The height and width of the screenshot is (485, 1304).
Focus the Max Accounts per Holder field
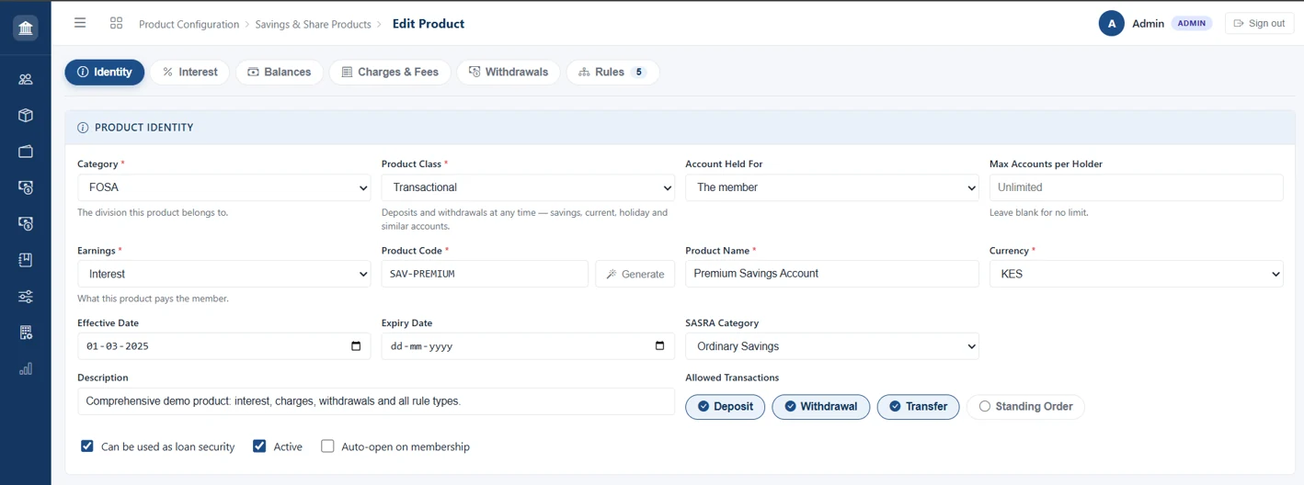point(1136,187)
